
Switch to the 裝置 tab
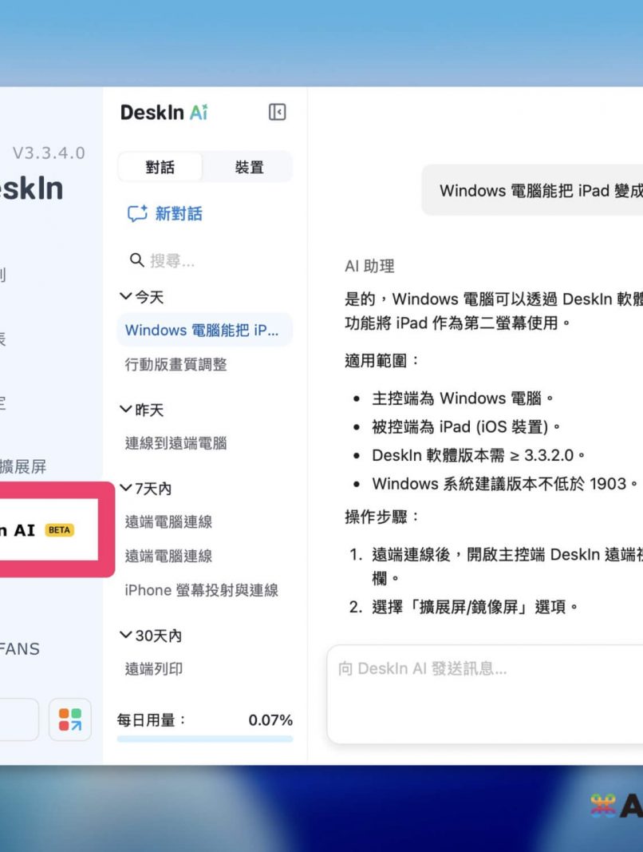point(249,168)
